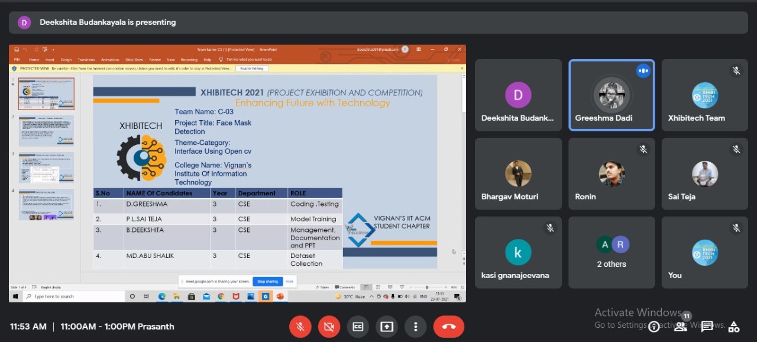Open the Design tab in PowerPoint ribbon
The width and height of the screenshot is (757, 342).
coord(66,60)
